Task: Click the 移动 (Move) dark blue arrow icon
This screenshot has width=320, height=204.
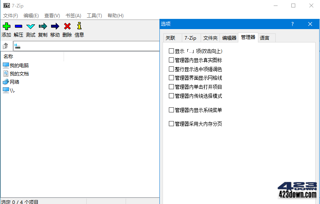Action: click(55, 26)
